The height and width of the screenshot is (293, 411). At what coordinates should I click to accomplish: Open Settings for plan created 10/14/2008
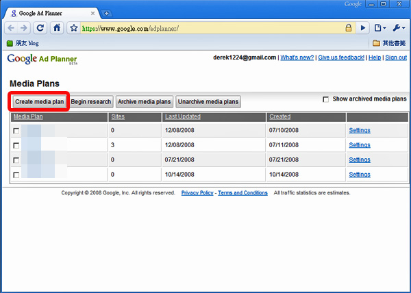(360, 174)
